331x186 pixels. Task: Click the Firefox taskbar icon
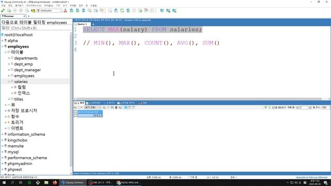click(x=55, y=182)
